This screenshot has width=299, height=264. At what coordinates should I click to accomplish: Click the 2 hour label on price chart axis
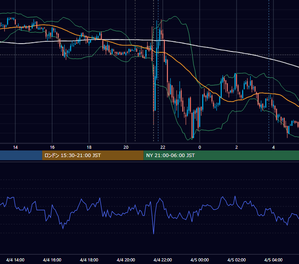coord(237,147)
